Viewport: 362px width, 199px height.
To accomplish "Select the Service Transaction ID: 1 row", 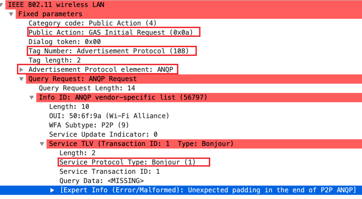I will click(x=109, y=171).
